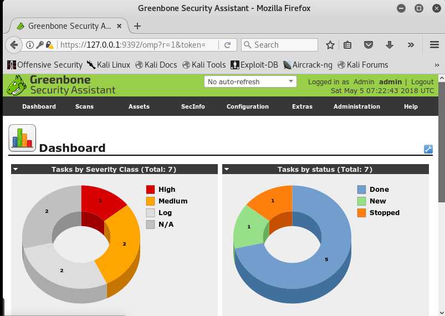Open Kali Tools bookmark
Screen dimensions: 445x316
tap(204, 65)
